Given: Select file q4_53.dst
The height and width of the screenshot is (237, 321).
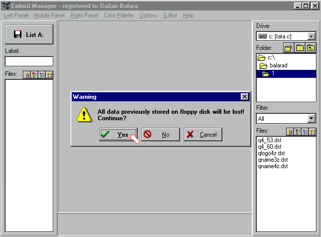Looking at the screenshot, I should (x=269, y=140).
